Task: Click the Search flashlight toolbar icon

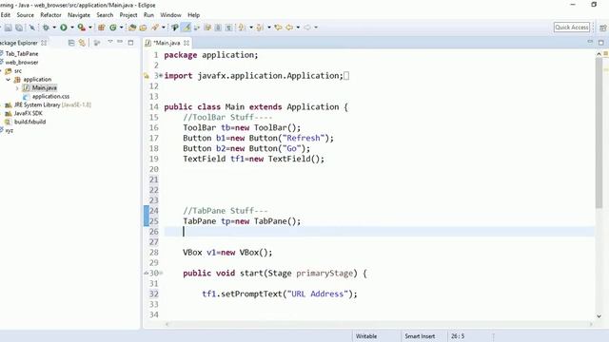Action: click(x=155, y=28)
